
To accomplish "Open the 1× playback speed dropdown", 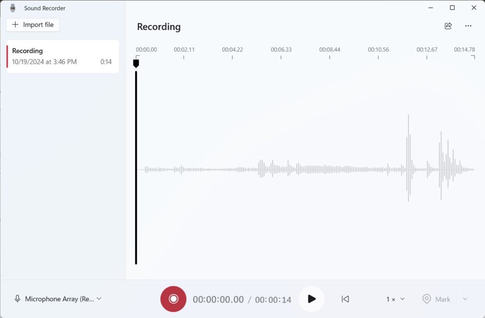I will point(395,299).
